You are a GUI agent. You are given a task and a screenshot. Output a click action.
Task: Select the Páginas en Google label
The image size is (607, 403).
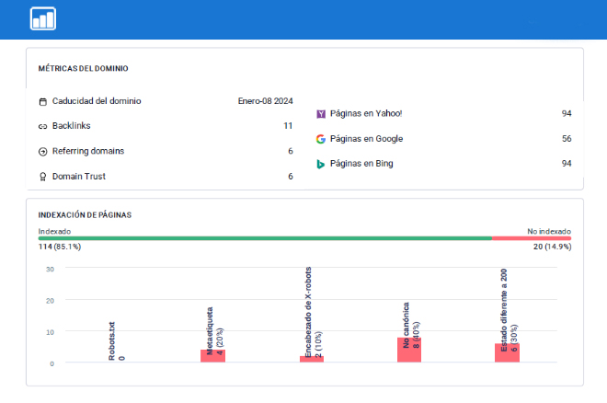pyautogui.click(x=366, y=139)
